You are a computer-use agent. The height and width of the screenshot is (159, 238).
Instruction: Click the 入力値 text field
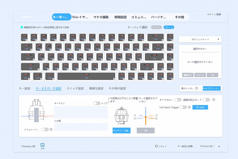click(x=81, y=127)
